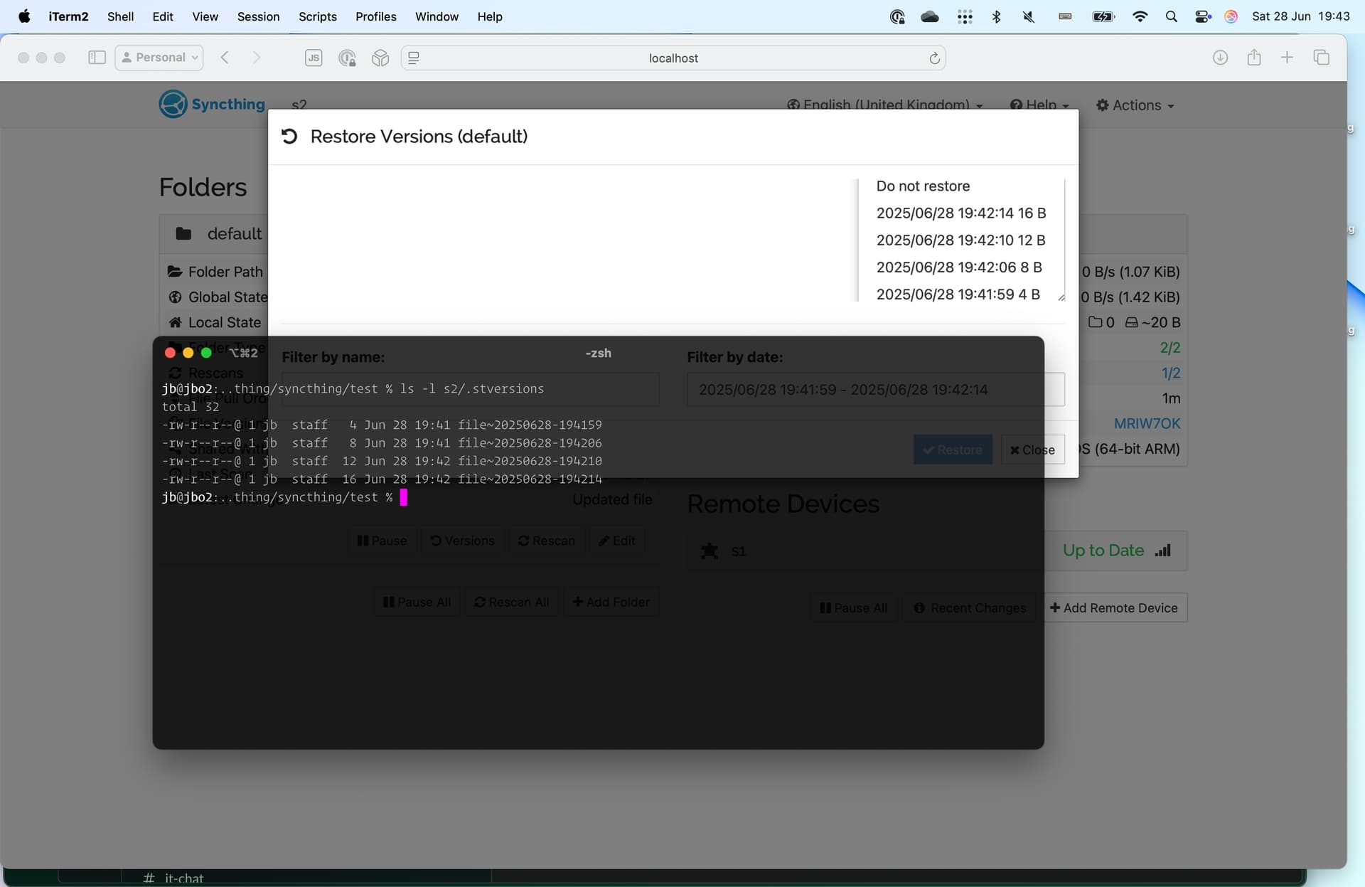Click the Add Folder button
Viewport: 1365px width, 887px height.
click(611, 602)
